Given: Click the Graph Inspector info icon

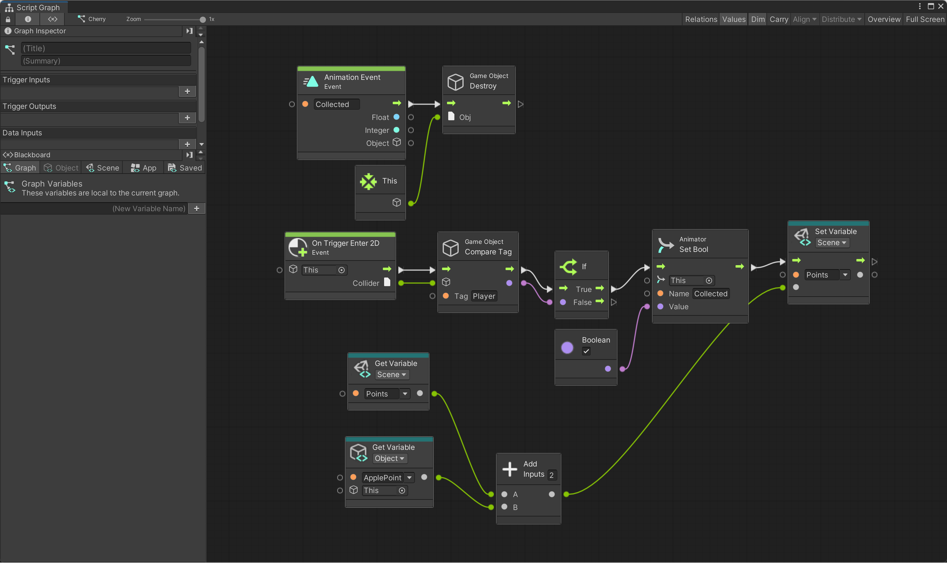Looking at the screenshot, I should click(28, 19).
